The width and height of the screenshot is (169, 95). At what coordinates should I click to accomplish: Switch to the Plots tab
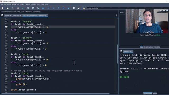click(155, 47)
